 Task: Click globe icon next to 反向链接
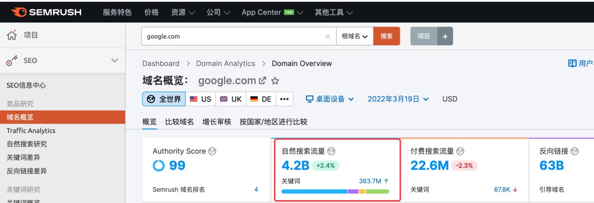click(x=575, y=151)
